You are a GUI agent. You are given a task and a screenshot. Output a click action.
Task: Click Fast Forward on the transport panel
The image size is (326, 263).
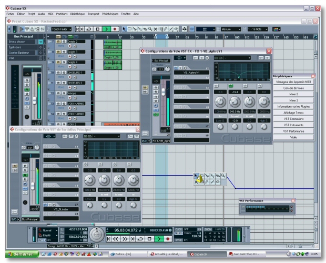pyautogui.click(x=125, y=239)
